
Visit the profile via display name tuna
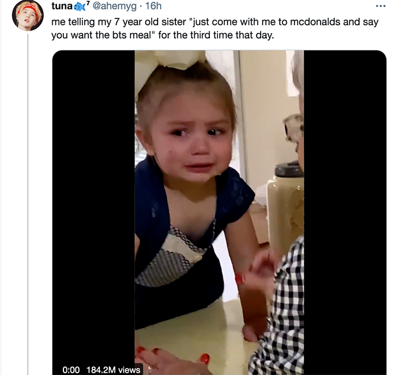[x=62, y=6]
